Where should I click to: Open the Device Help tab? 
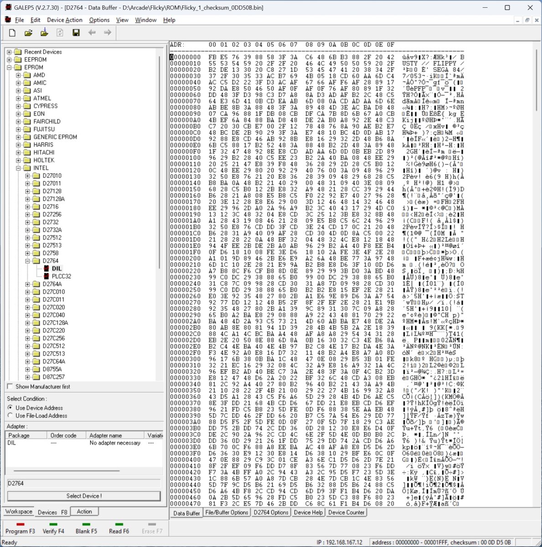tap(309, 512)
